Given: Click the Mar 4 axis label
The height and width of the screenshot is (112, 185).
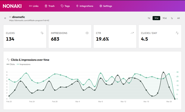Looking at the screenshot, I should click(78, 101).
